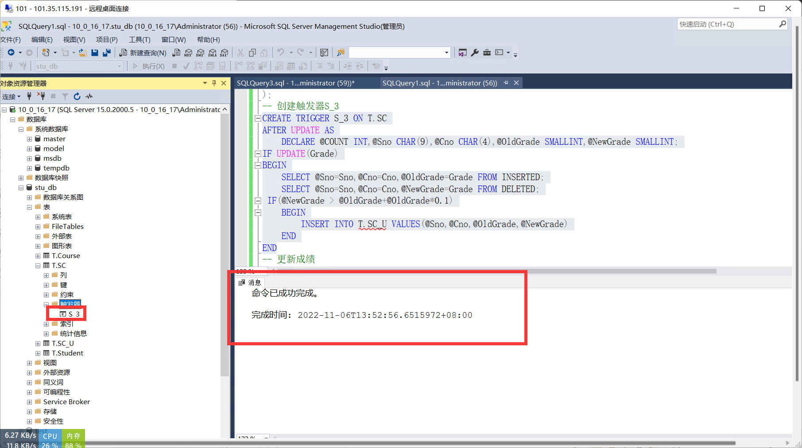The height and width of the screenshot is (448, 802).
Task: Click the Connect plug icon in Object Explorer
Action: (29, 96)
